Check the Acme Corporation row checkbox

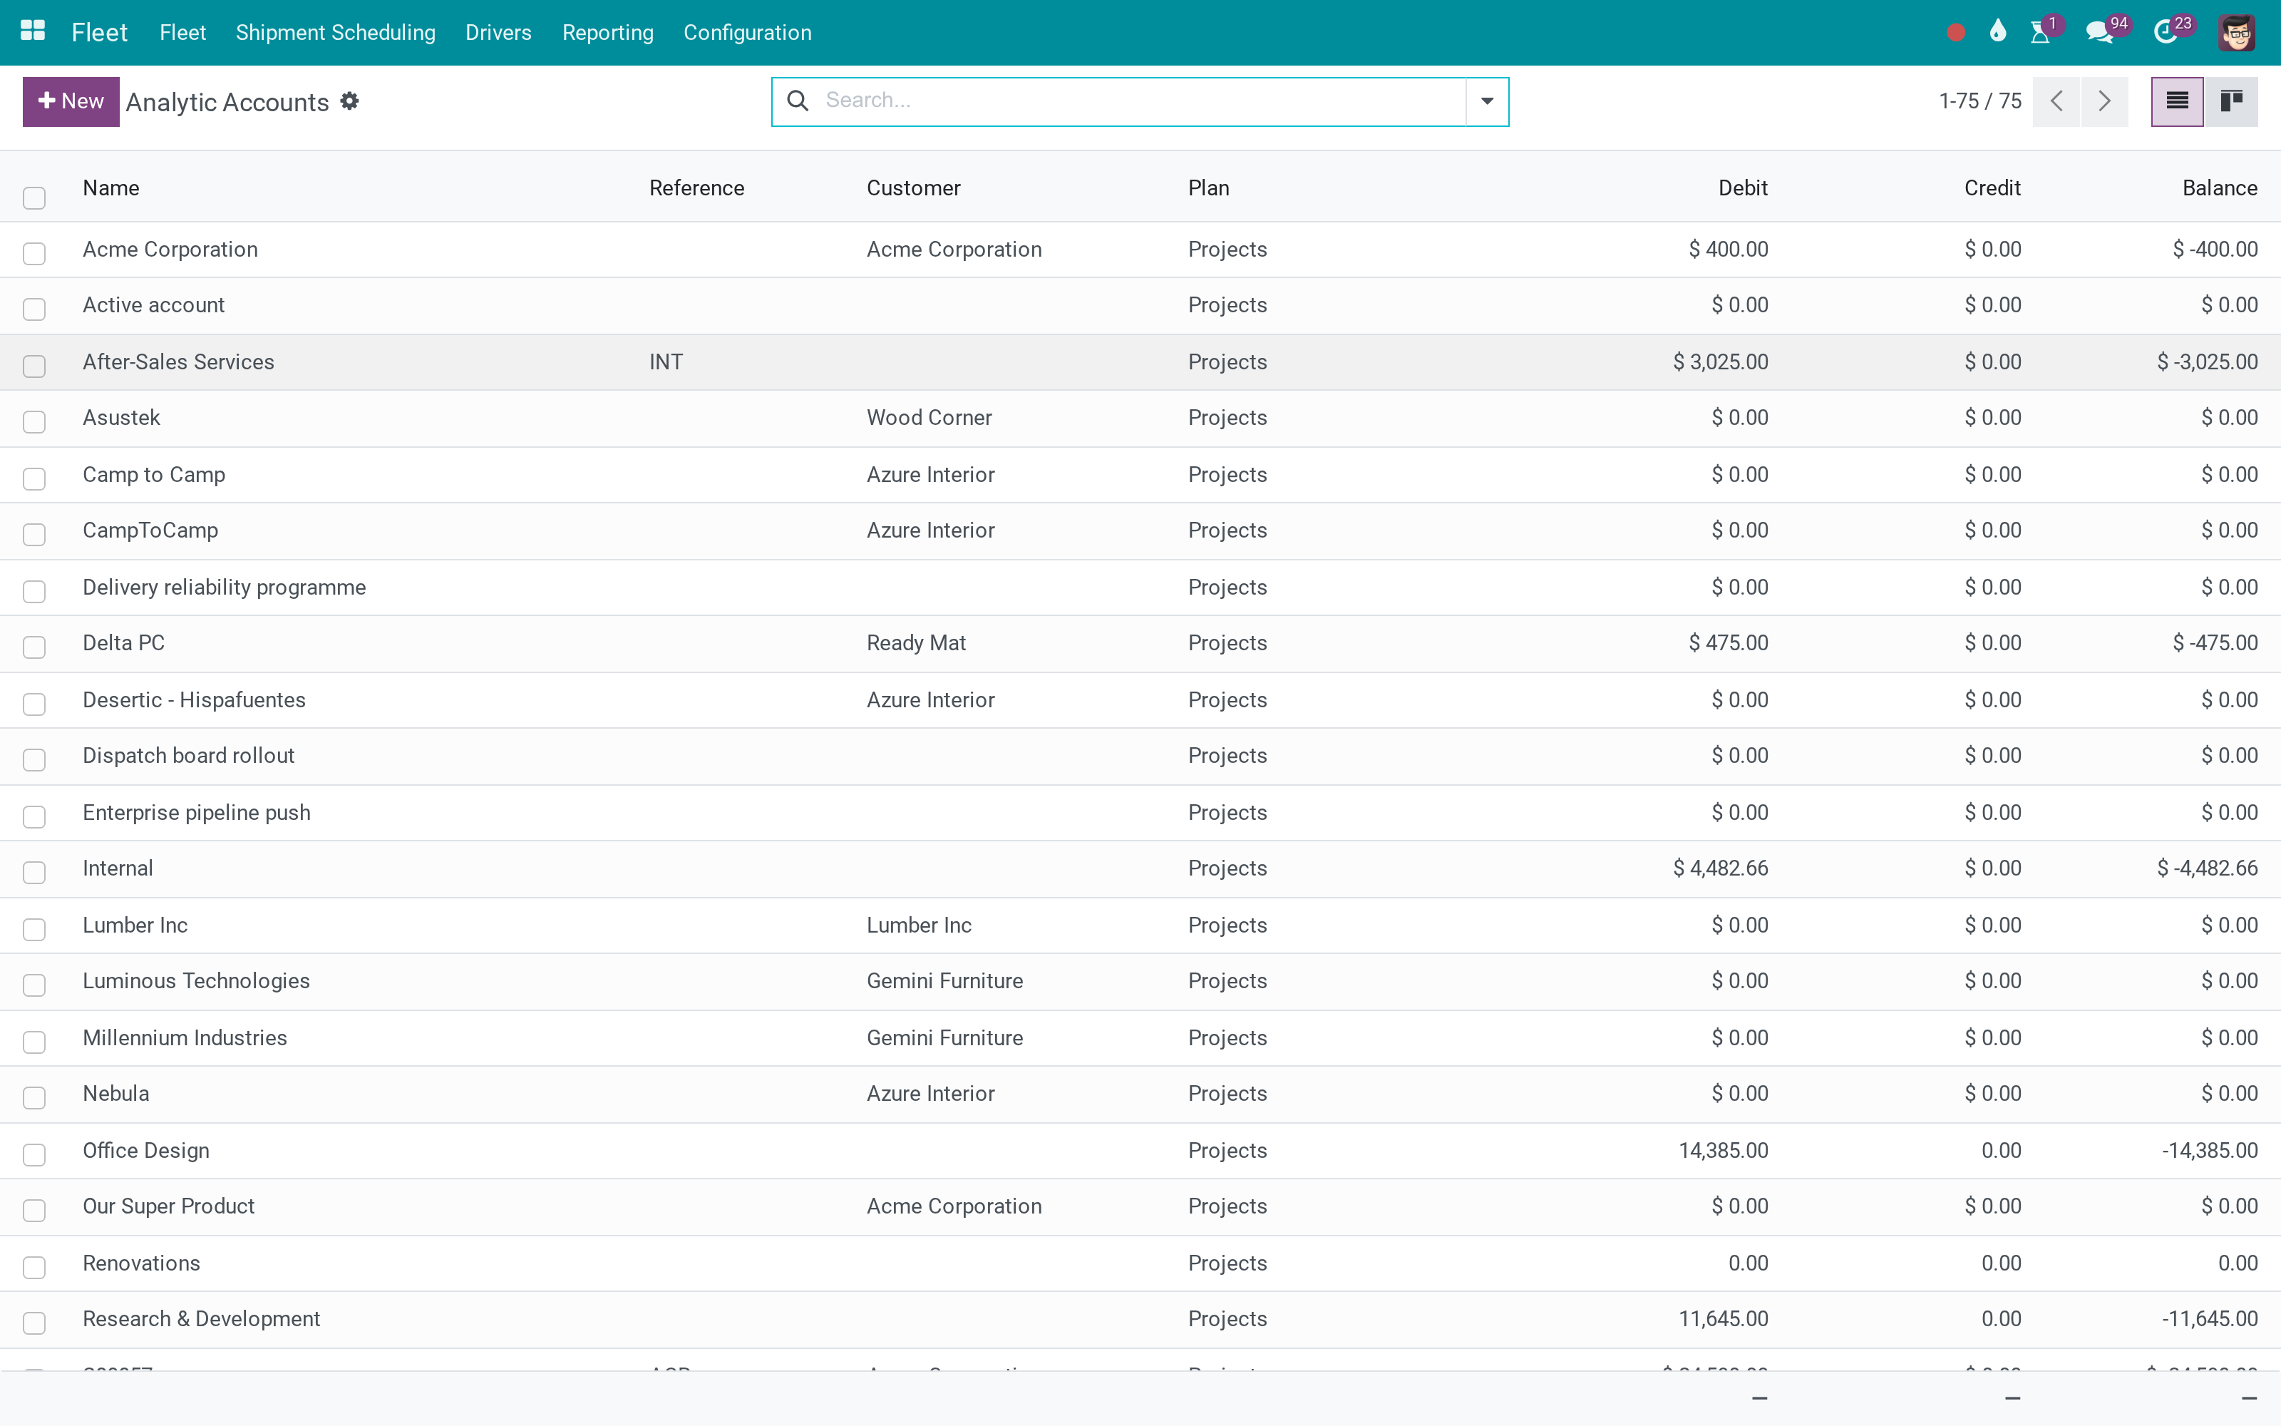[x=34, y=252]
